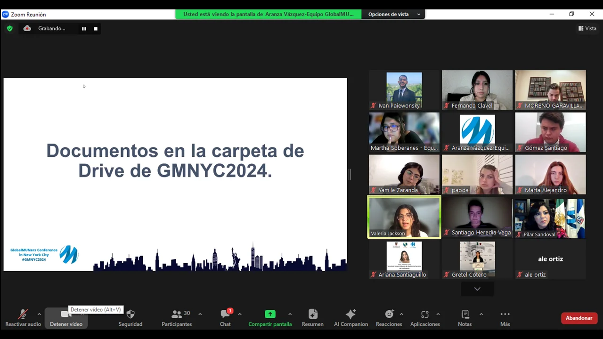Launch AI Companion
The width and height of the screenshot is (603, 339).
coord(350,315)
